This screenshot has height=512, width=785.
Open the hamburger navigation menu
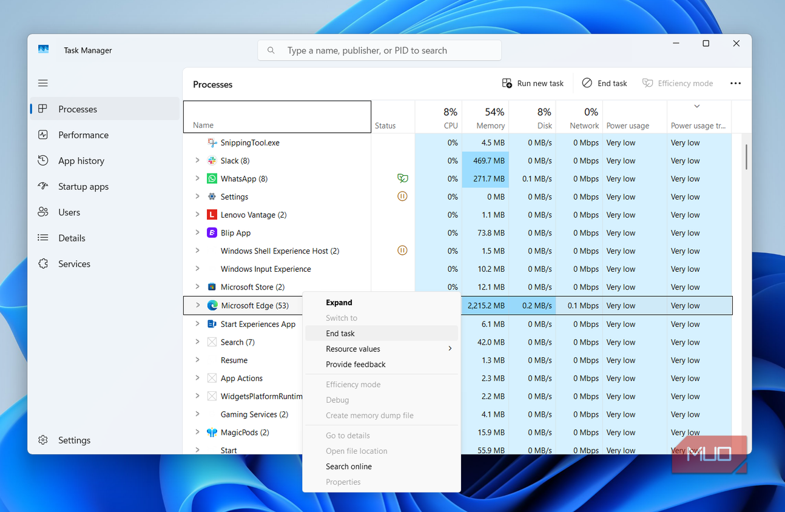click(43, 83)
